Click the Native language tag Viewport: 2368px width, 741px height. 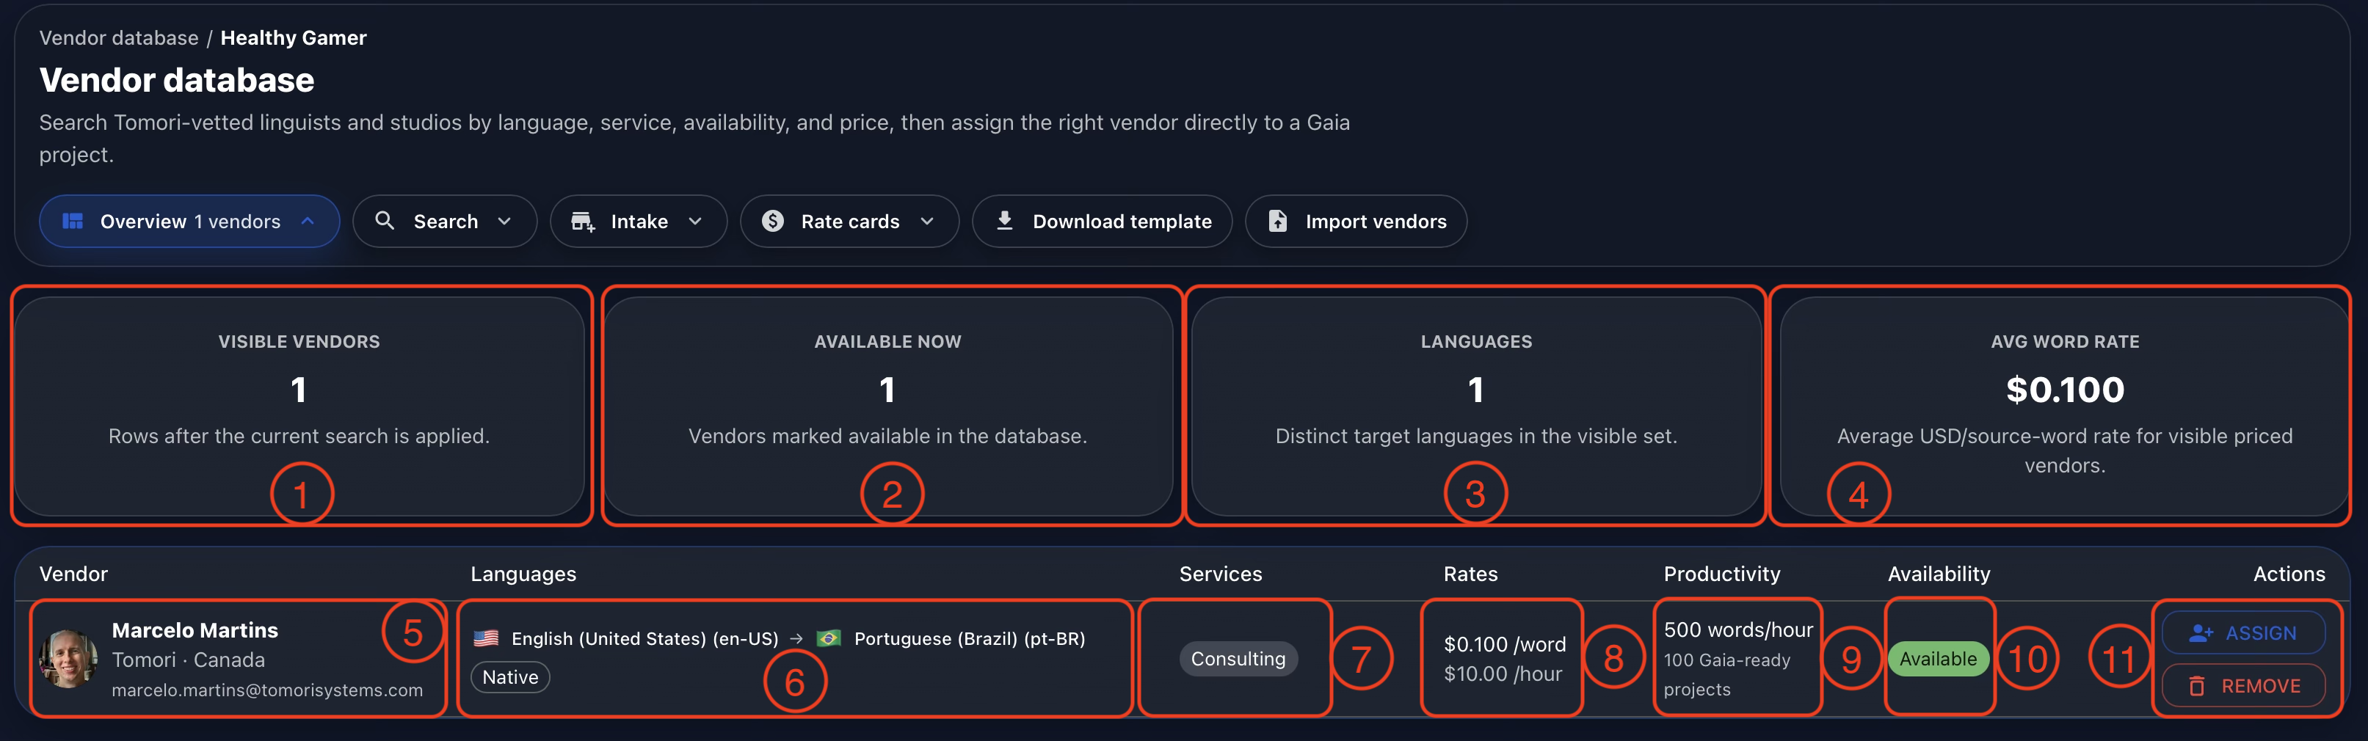click(x=510, y=678)
